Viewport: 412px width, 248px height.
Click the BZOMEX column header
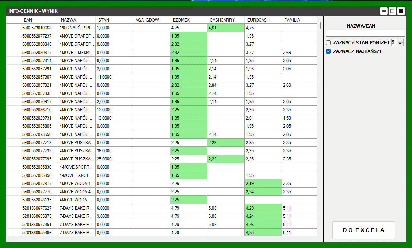click(188, 20)
